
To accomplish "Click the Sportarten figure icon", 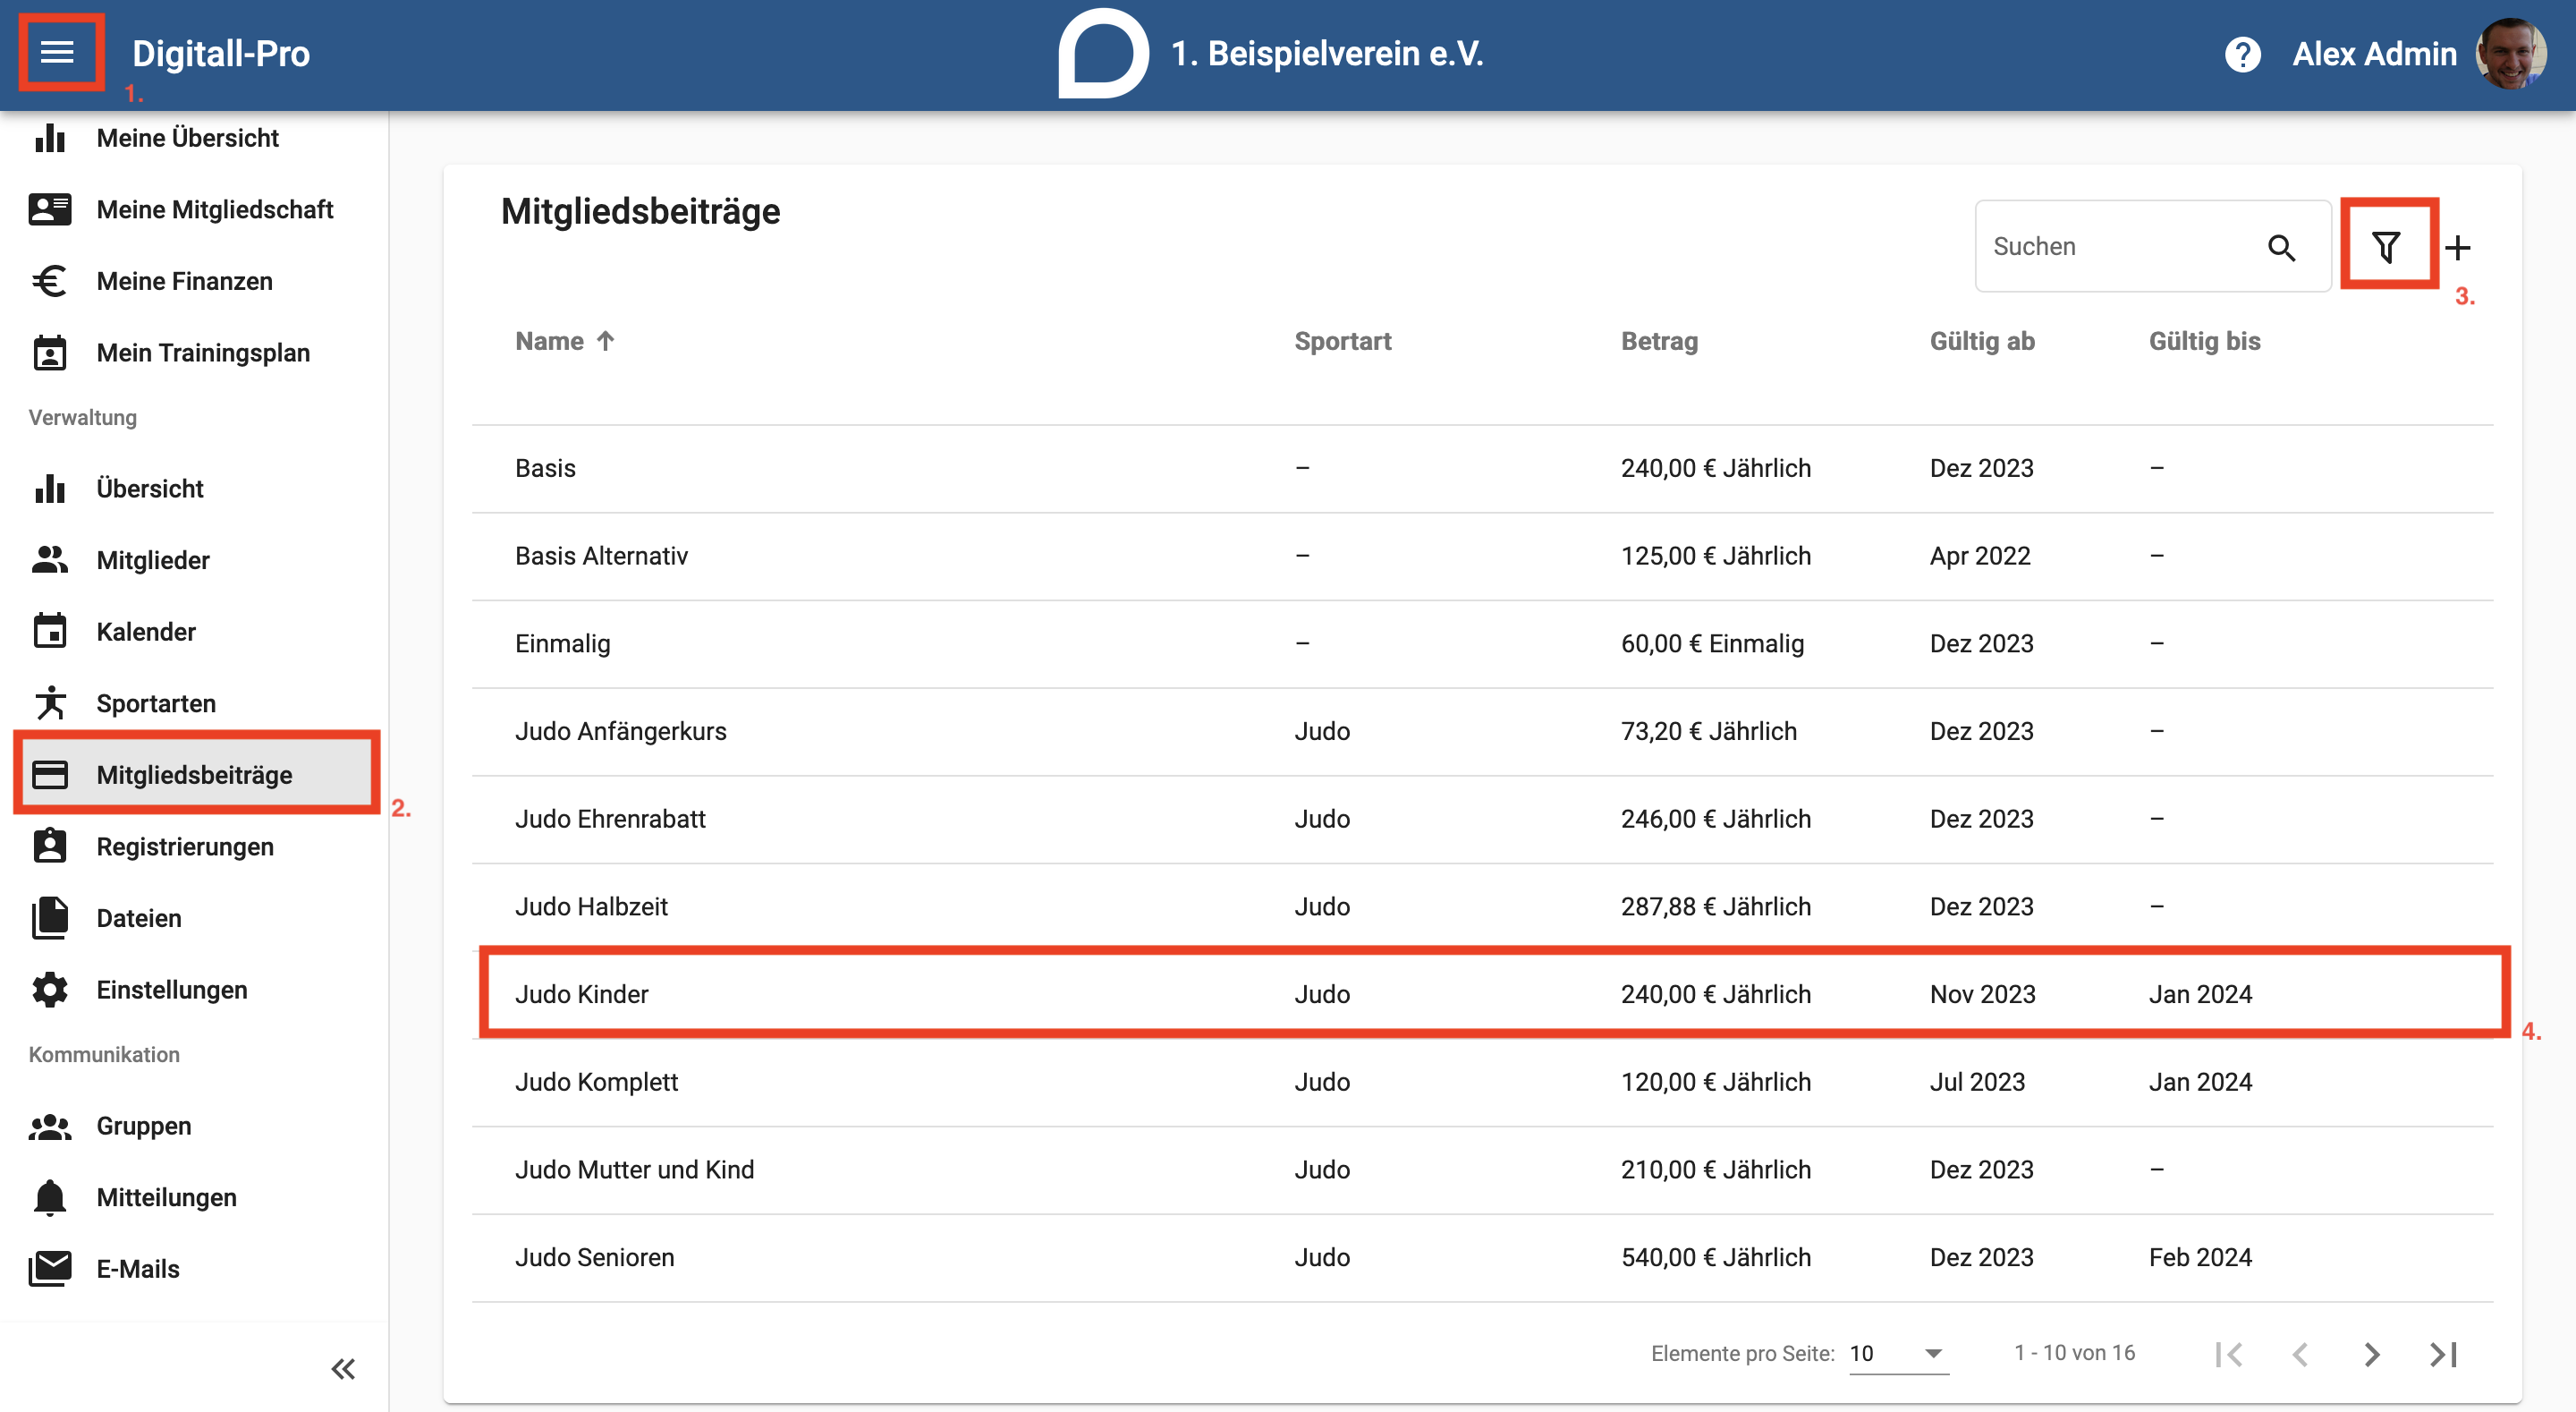I will [x=49, y=703].
